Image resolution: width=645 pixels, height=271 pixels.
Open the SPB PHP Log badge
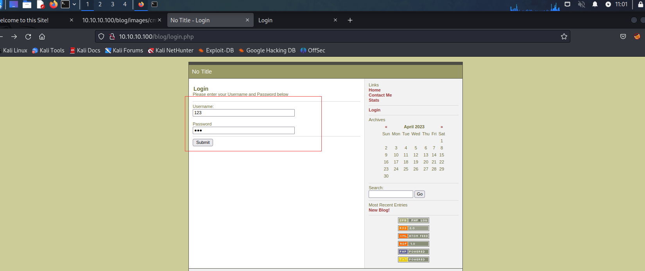(x=414, y=221)
